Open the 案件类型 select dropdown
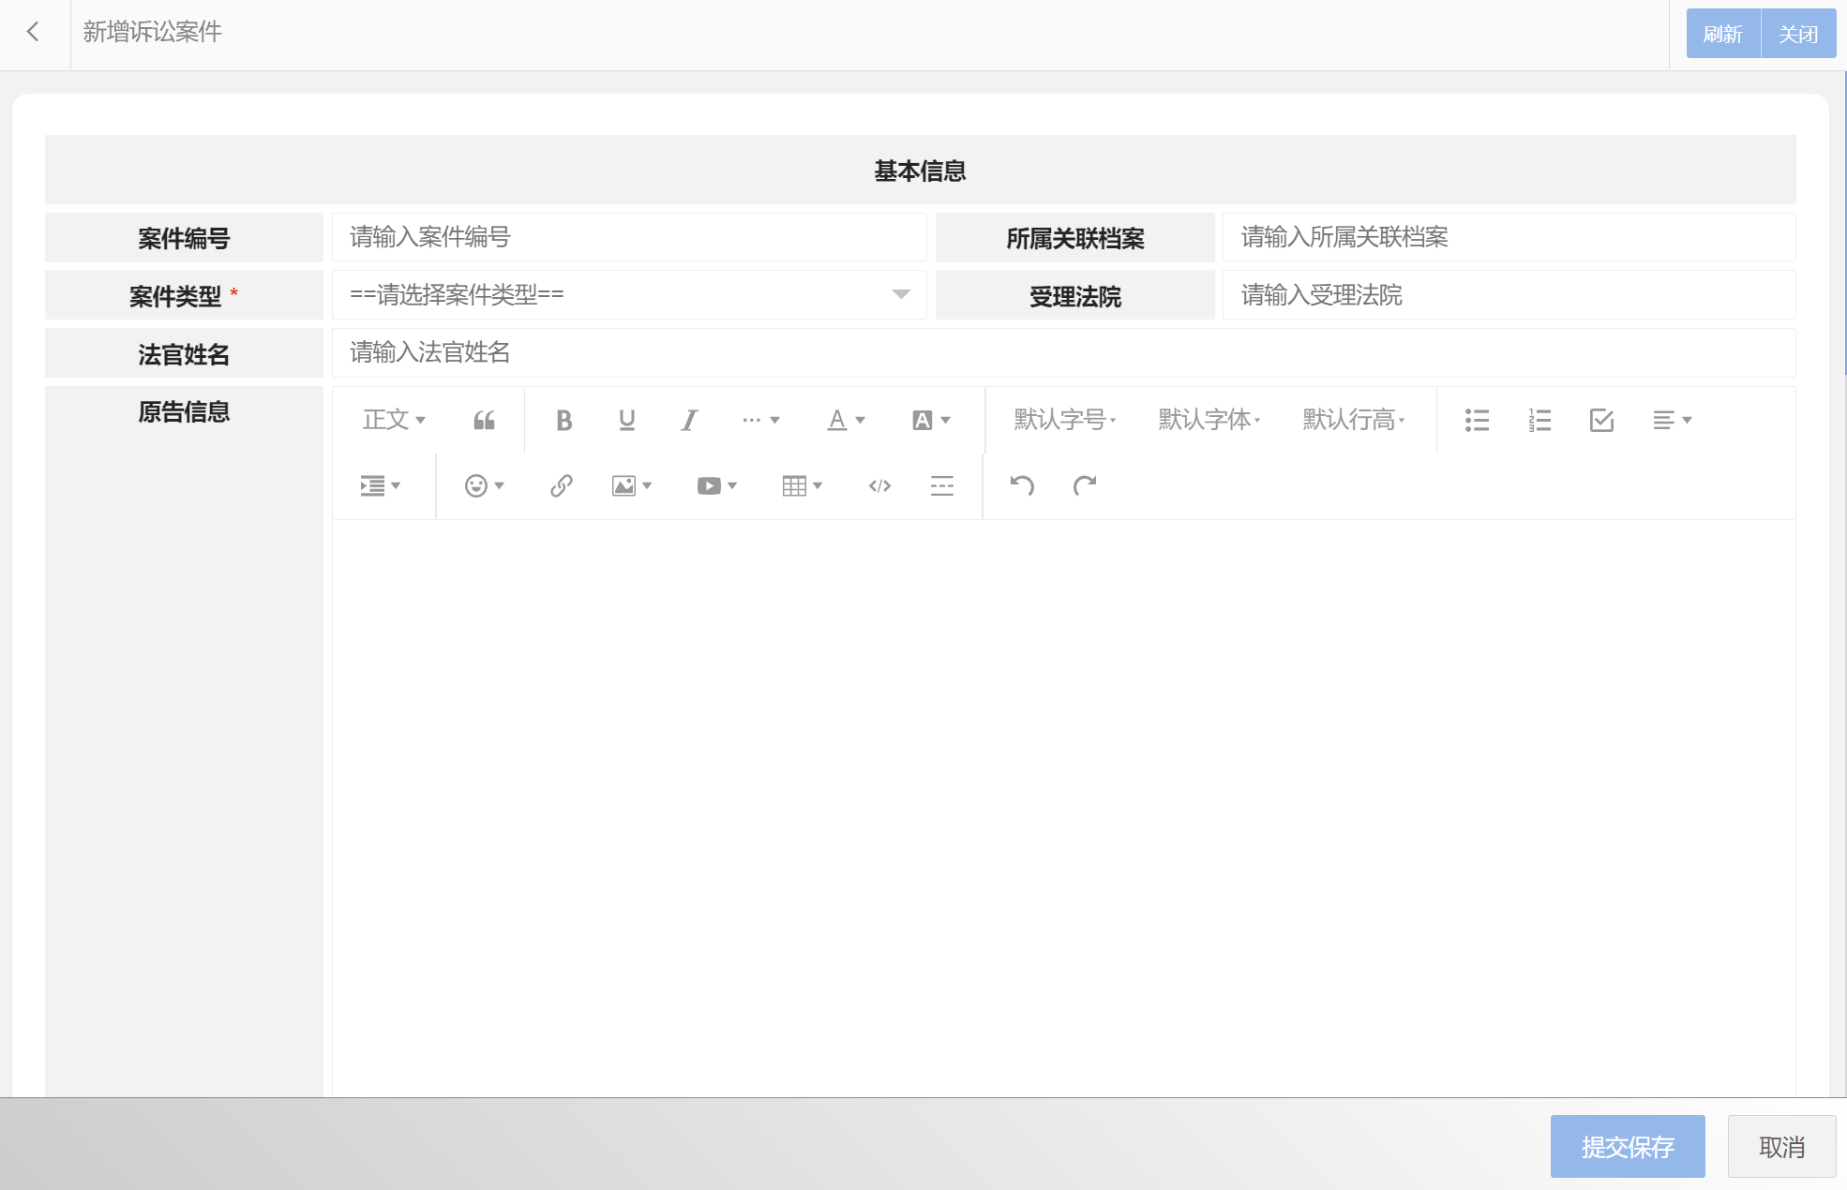The height and width of the screenshot is (1190, 1847). [x=628, y=294]
